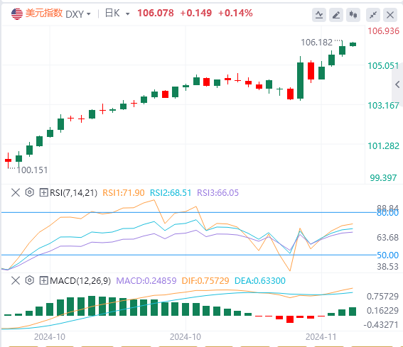
Task: Click the 106.182 high price marker
Action: 317,43
